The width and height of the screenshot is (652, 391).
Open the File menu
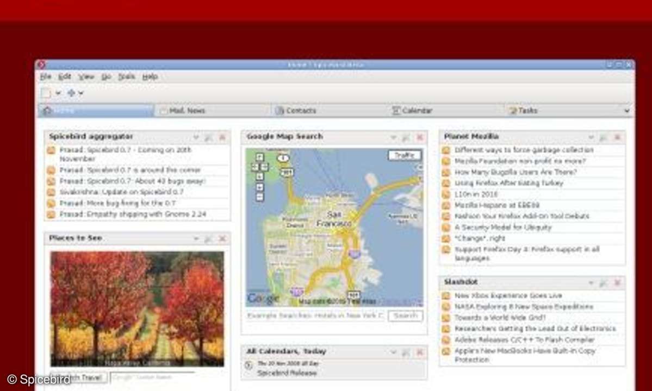click(x=46, y=77)
